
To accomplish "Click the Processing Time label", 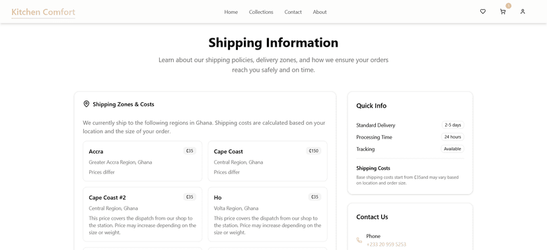I will (x=374, y=137).
